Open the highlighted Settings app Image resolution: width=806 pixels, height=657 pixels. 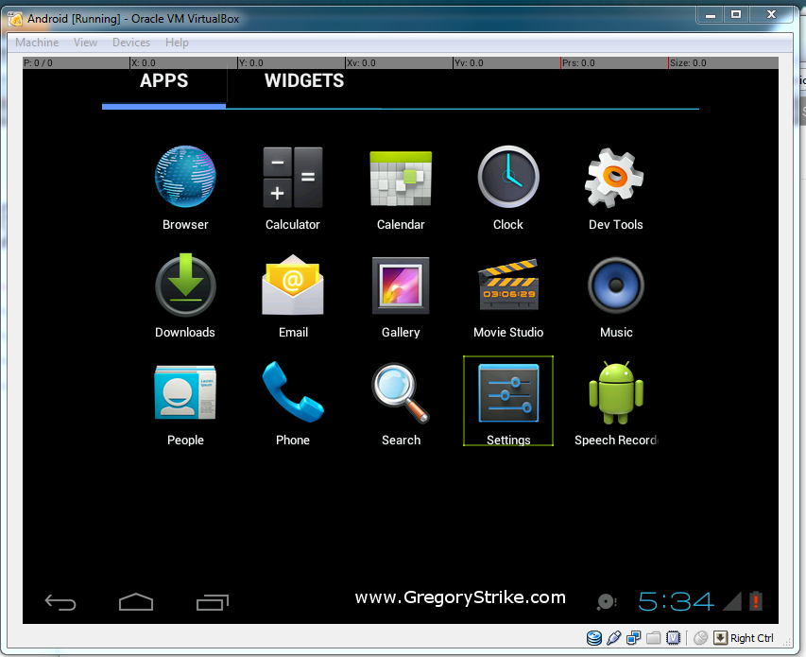click(x=508, y=394)
